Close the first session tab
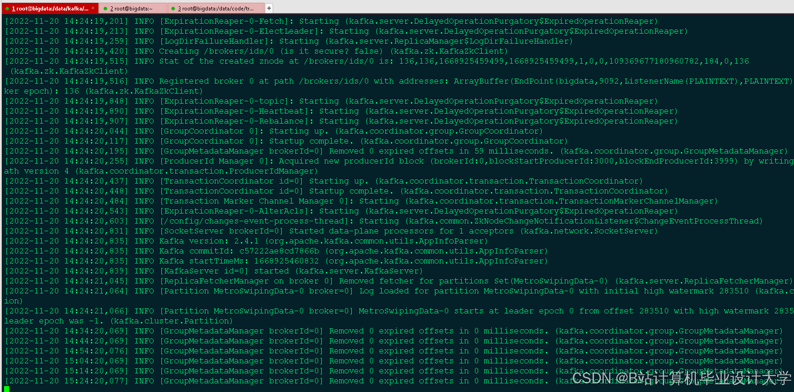Viewport: 794px width, 392px height. (93, 8)
